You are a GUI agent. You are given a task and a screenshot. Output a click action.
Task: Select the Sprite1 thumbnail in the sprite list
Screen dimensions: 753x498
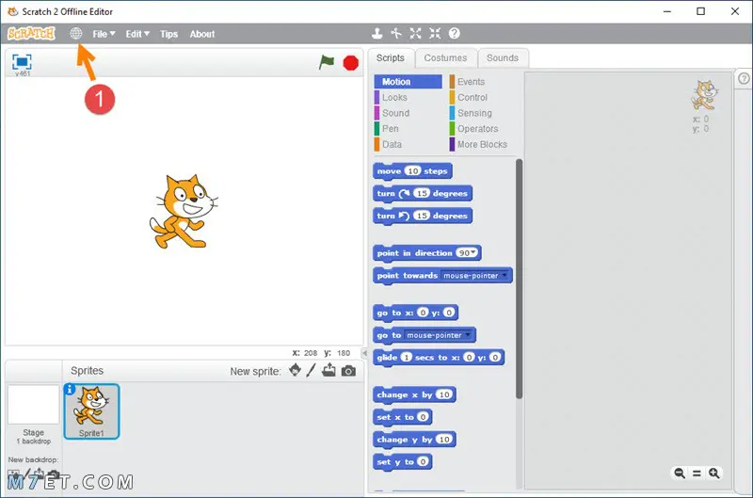tap(91, 411)
